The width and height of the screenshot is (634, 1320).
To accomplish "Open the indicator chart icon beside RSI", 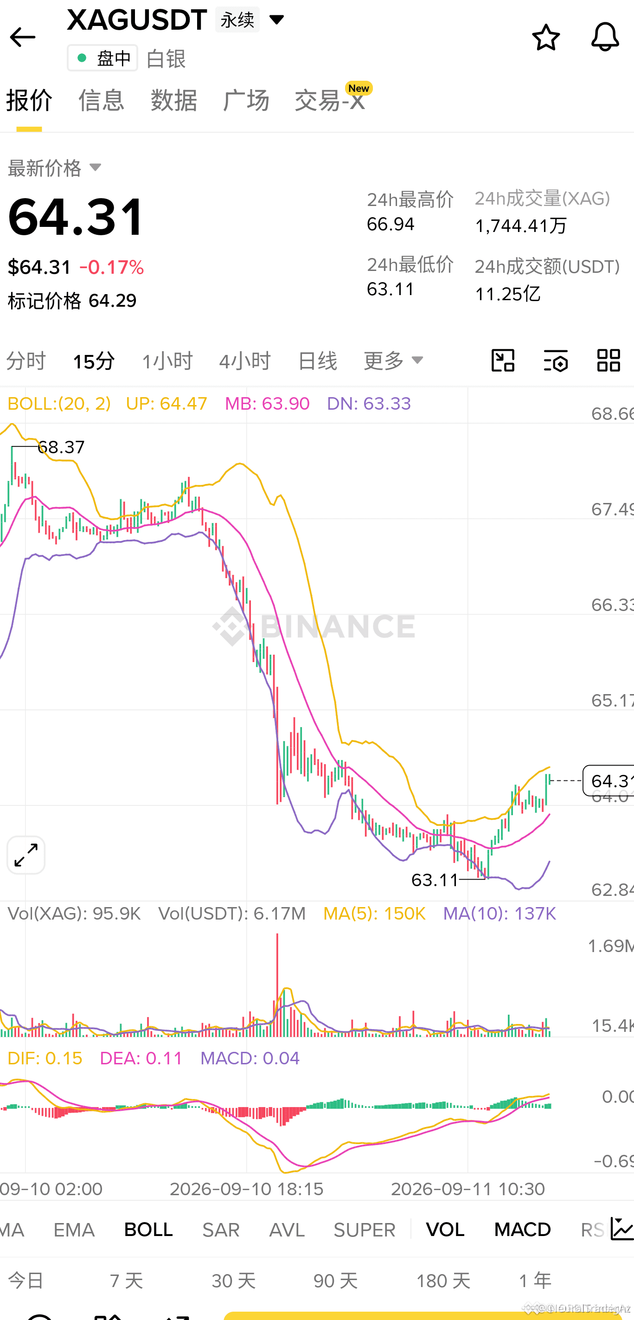I will [622, 1230].
